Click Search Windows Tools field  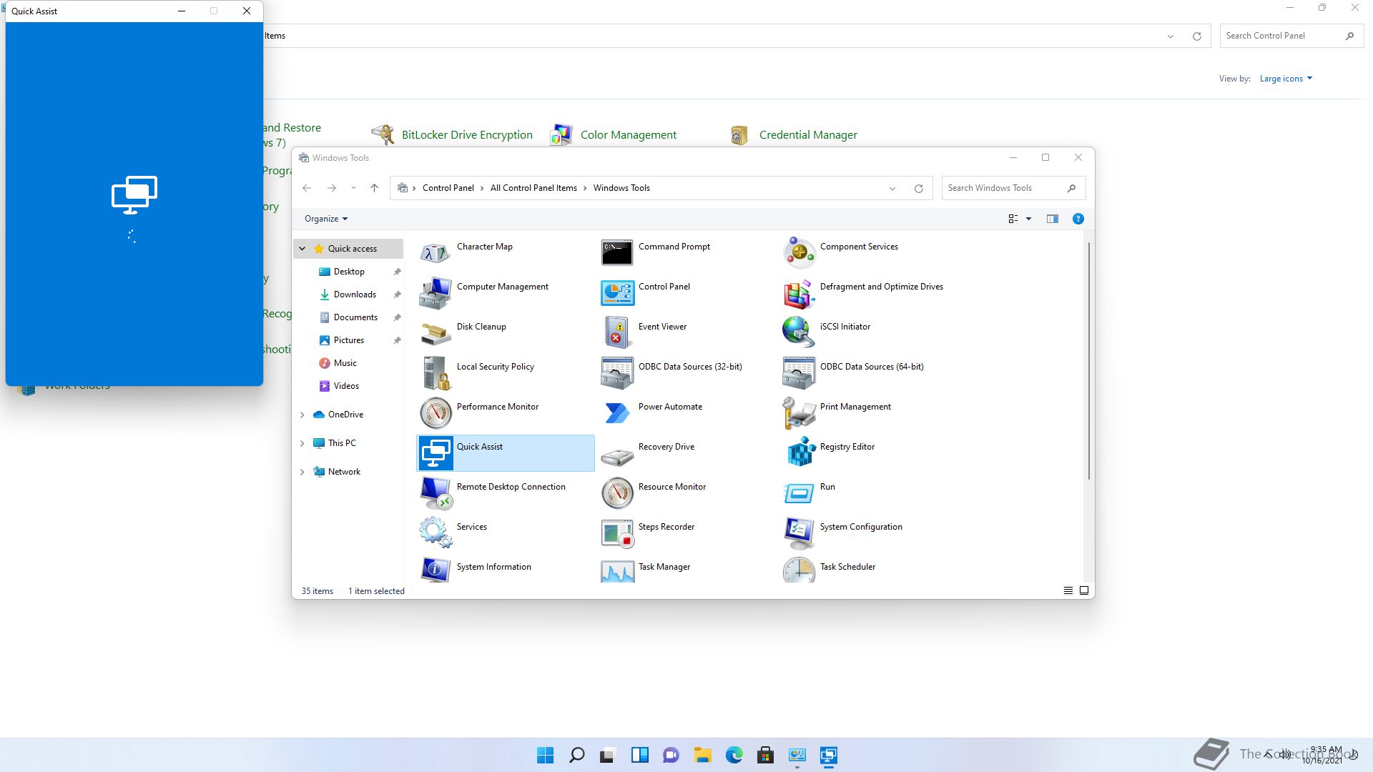coord(1013,188)
